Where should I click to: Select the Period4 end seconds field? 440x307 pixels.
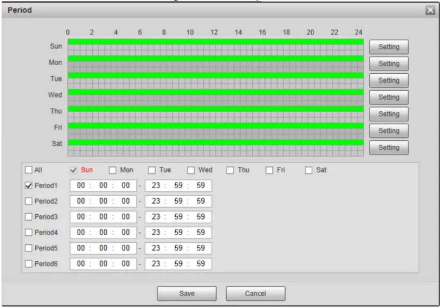pyautogui.click(x=201, y=233)
